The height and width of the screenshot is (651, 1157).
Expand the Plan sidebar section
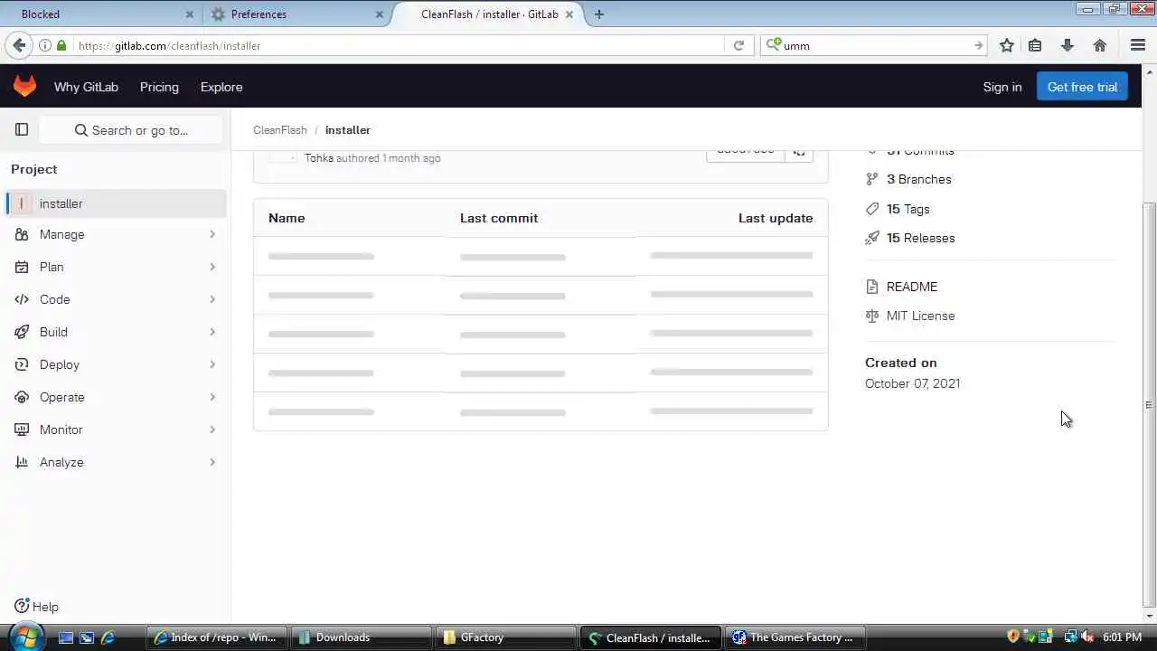click(115, 267)
